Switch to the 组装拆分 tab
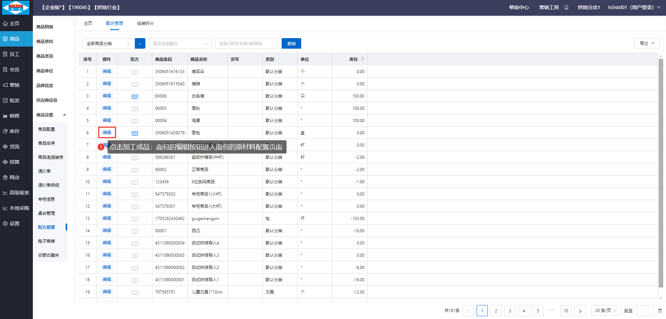The height and width of the screenshot is (319, 666). (145, 23)
